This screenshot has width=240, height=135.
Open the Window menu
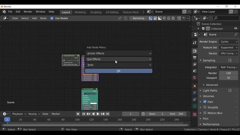point(40,12)
